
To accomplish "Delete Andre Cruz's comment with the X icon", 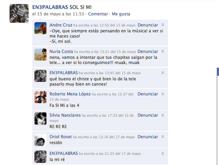I will click(x=163, y=25).
